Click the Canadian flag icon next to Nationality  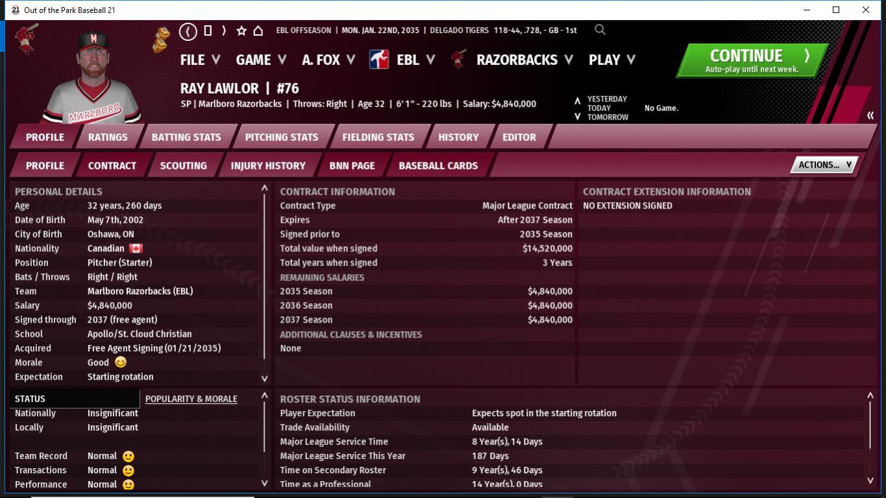136,248
